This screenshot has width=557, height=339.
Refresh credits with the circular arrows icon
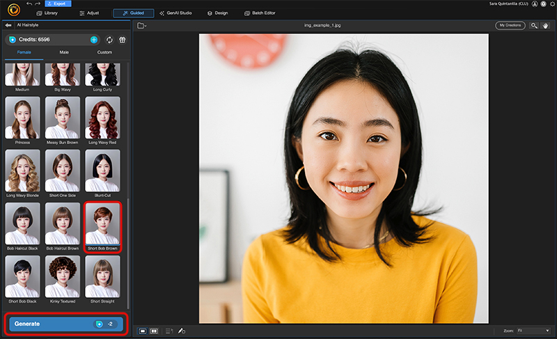pos(109,40)
